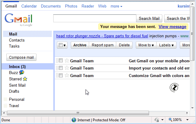
Task: Click Compose mail
Action: coord(21,57)
